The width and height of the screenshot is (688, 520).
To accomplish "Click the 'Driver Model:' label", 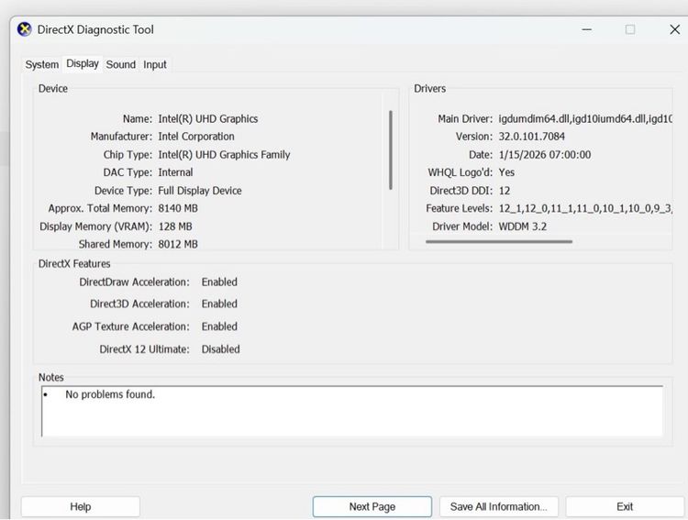I will 462,227.
